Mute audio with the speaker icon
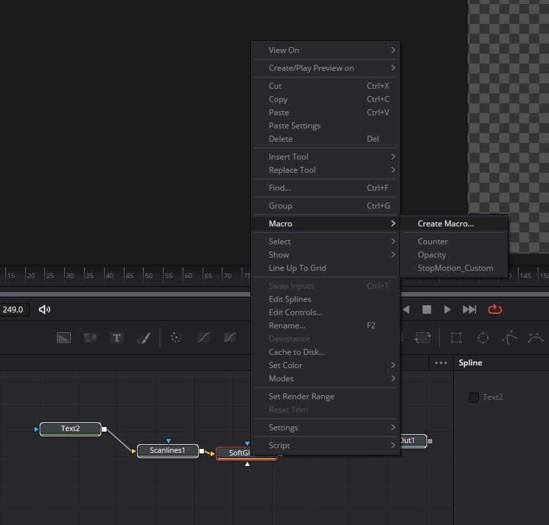The height and width of the screenshot is (525, 549). coord(44,309)
